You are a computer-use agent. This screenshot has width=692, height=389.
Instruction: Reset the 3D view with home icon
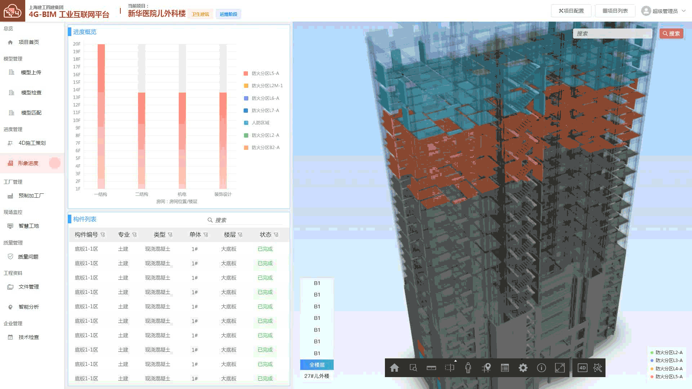pyautogui.click(x=394, y=368)
